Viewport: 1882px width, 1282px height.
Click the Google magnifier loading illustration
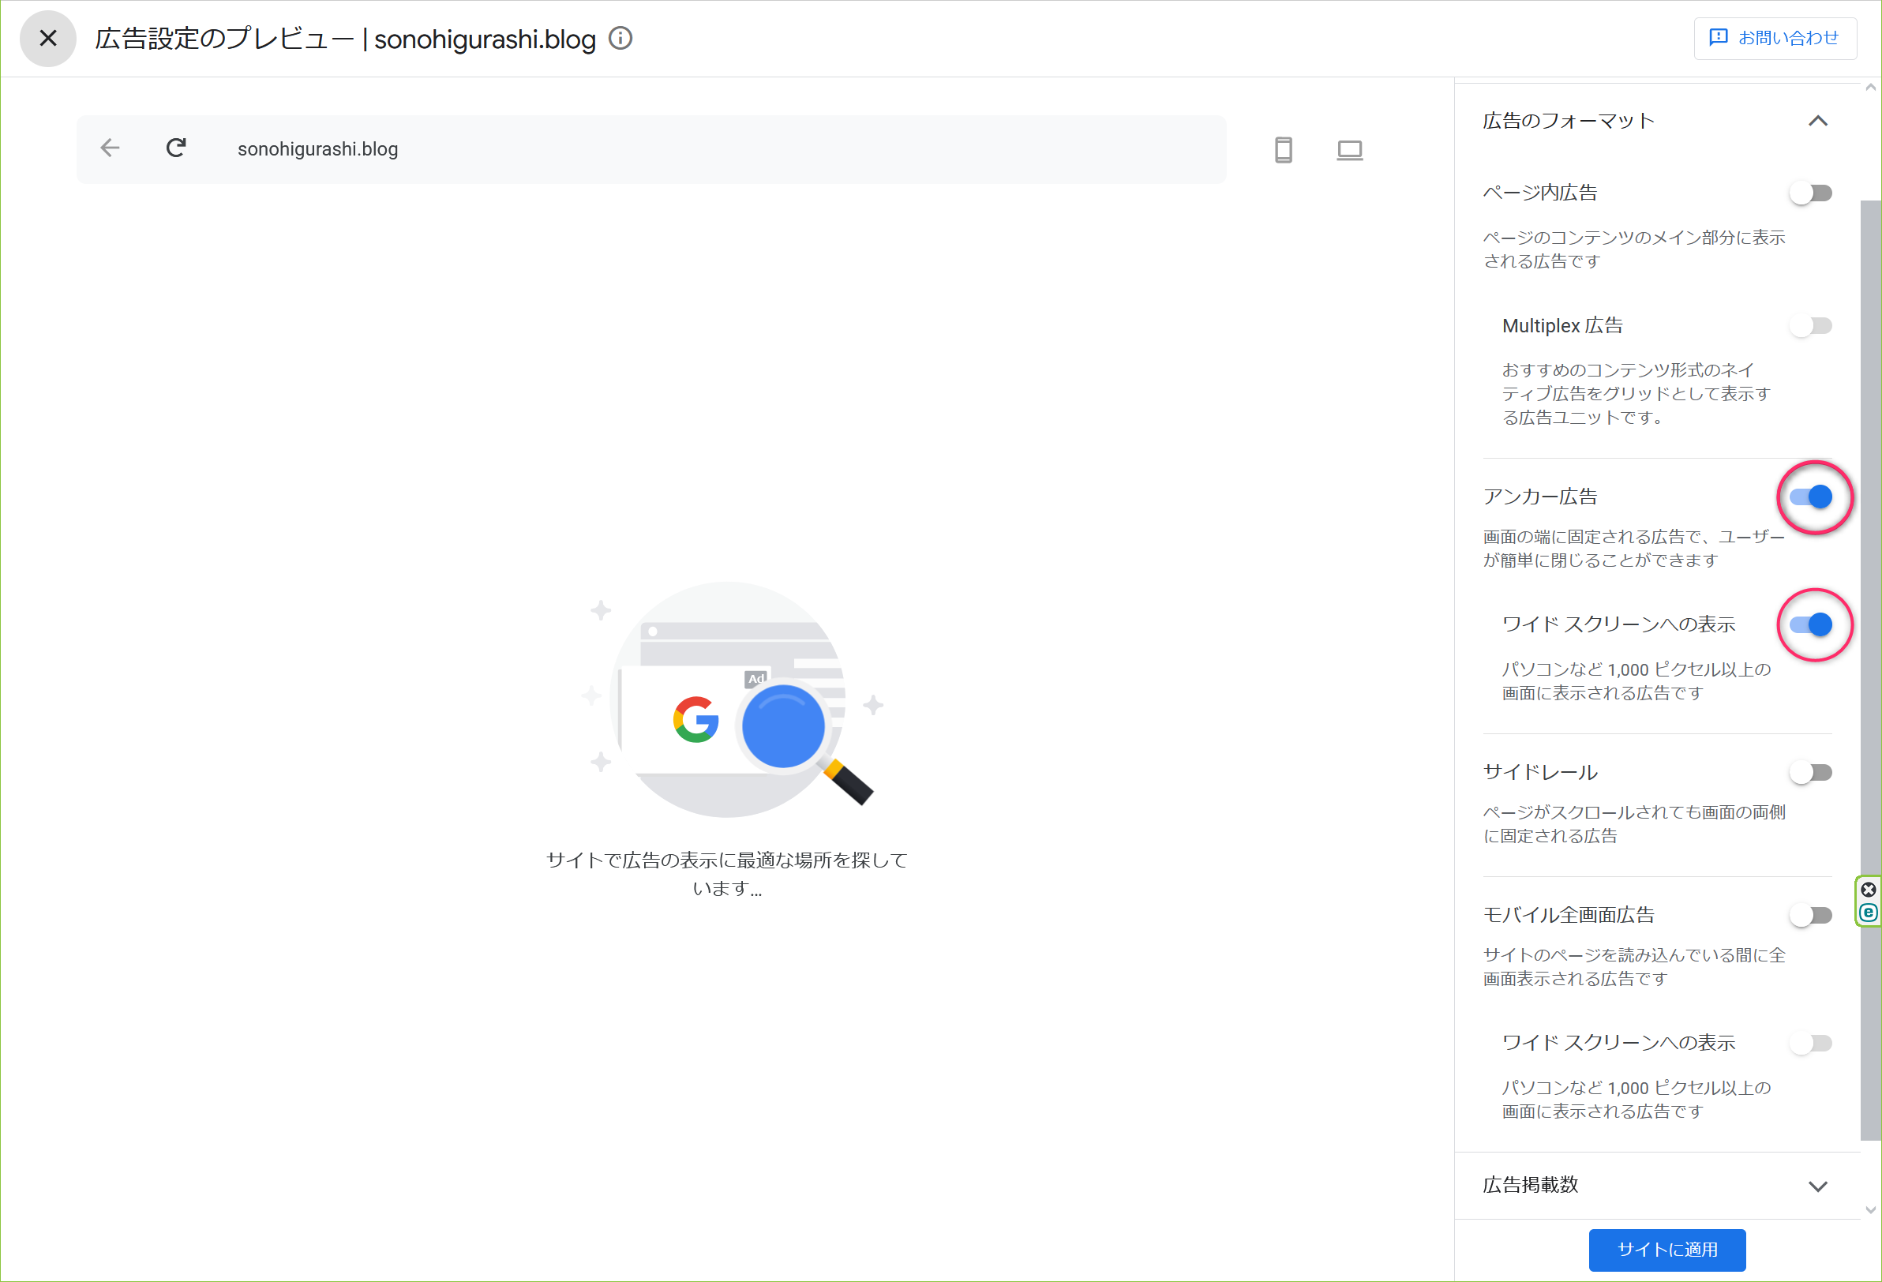point(731,699)
